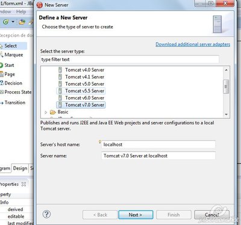Open Download additional server adapters link

coord(193,44)
